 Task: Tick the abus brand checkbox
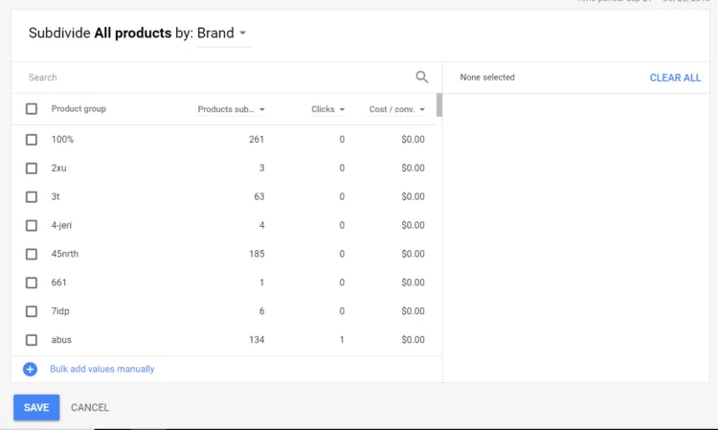[x=32, y=340]
